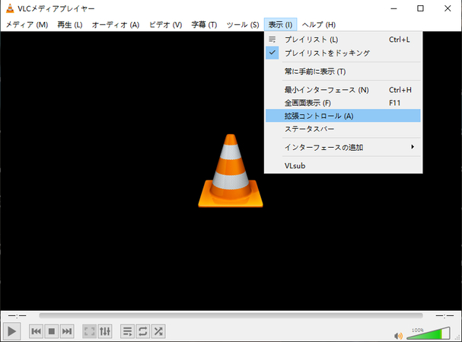The image size is (462, 342).
Task: Click the remaining time label at right
Action: tap(444, 316)
